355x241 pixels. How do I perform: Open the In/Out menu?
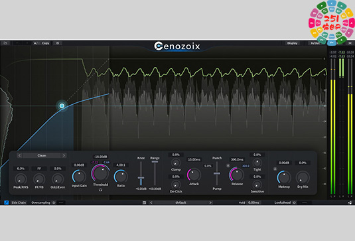coord(315,43)
